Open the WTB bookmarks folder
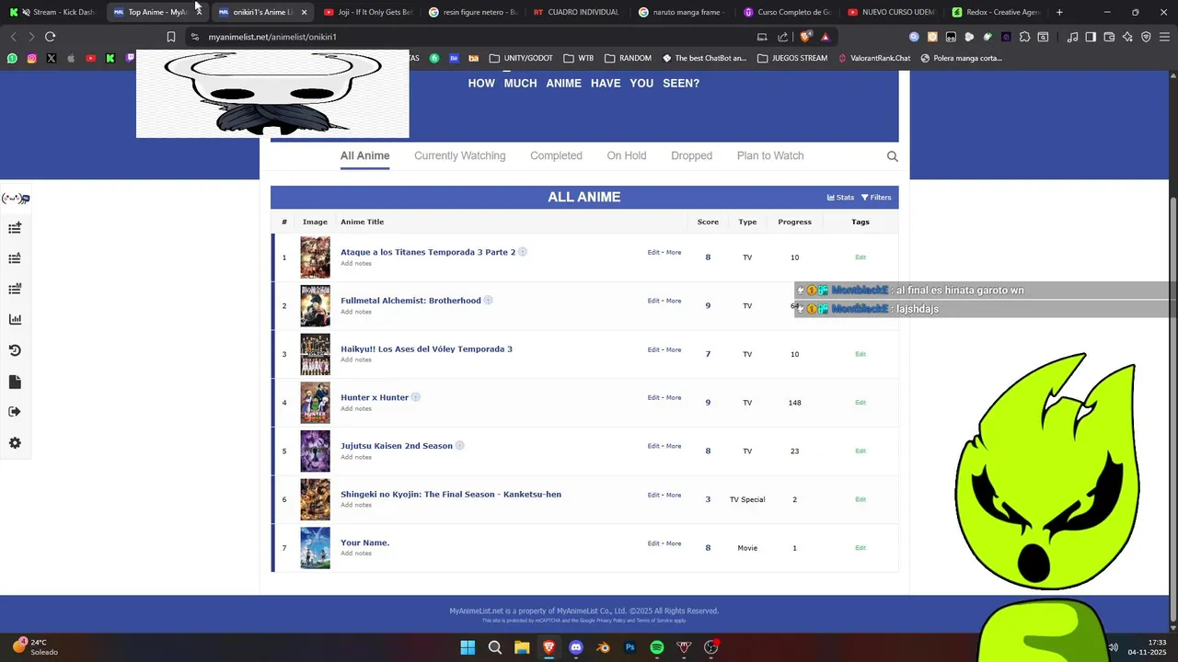 [x=579, y=58]
